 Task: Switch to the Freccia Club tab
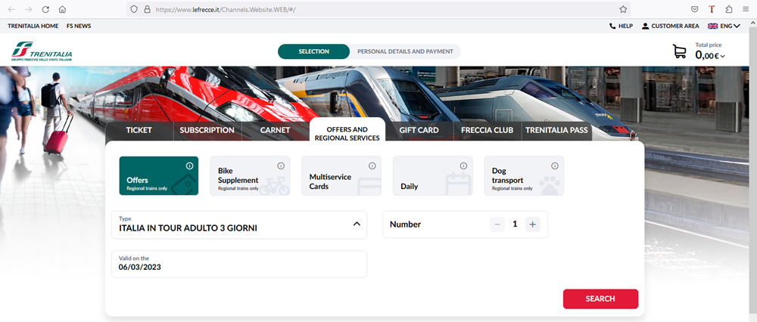pyautogui.click(x=487, y=130)
